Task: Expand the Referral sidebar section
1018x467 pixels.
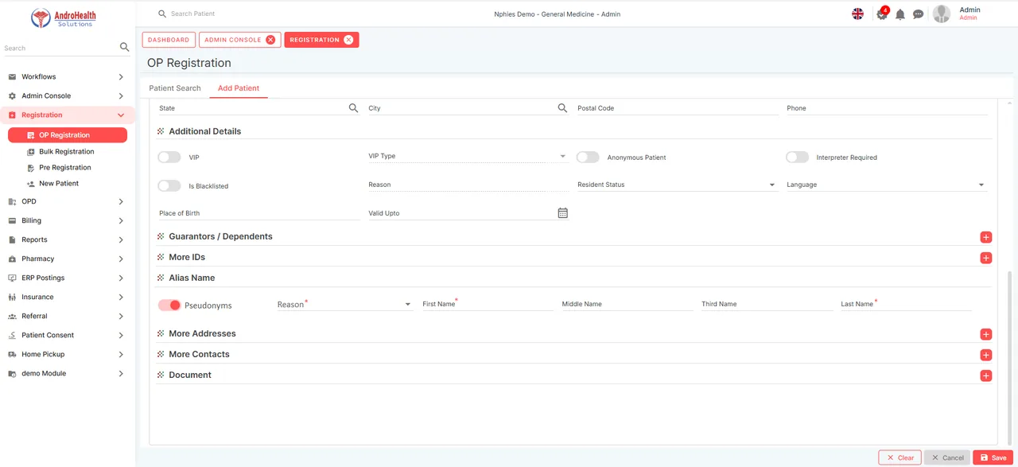Action: 121,317
